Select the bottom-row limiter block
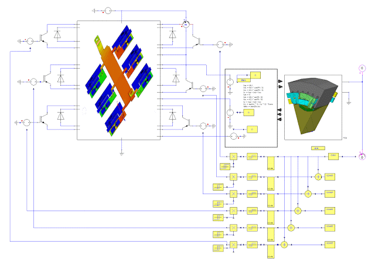Image resolution: width=375 pixels, height=261 pixels. point(252,245)
